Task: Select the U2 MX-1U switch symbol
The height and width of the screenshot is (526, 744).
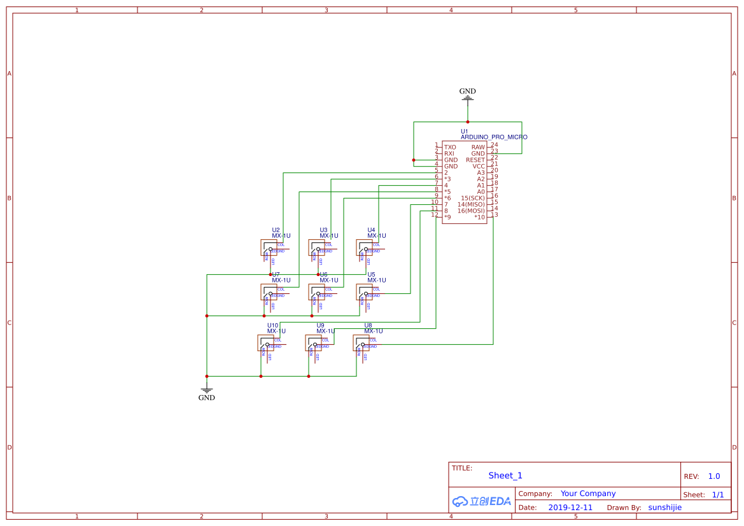Action: 269,247
